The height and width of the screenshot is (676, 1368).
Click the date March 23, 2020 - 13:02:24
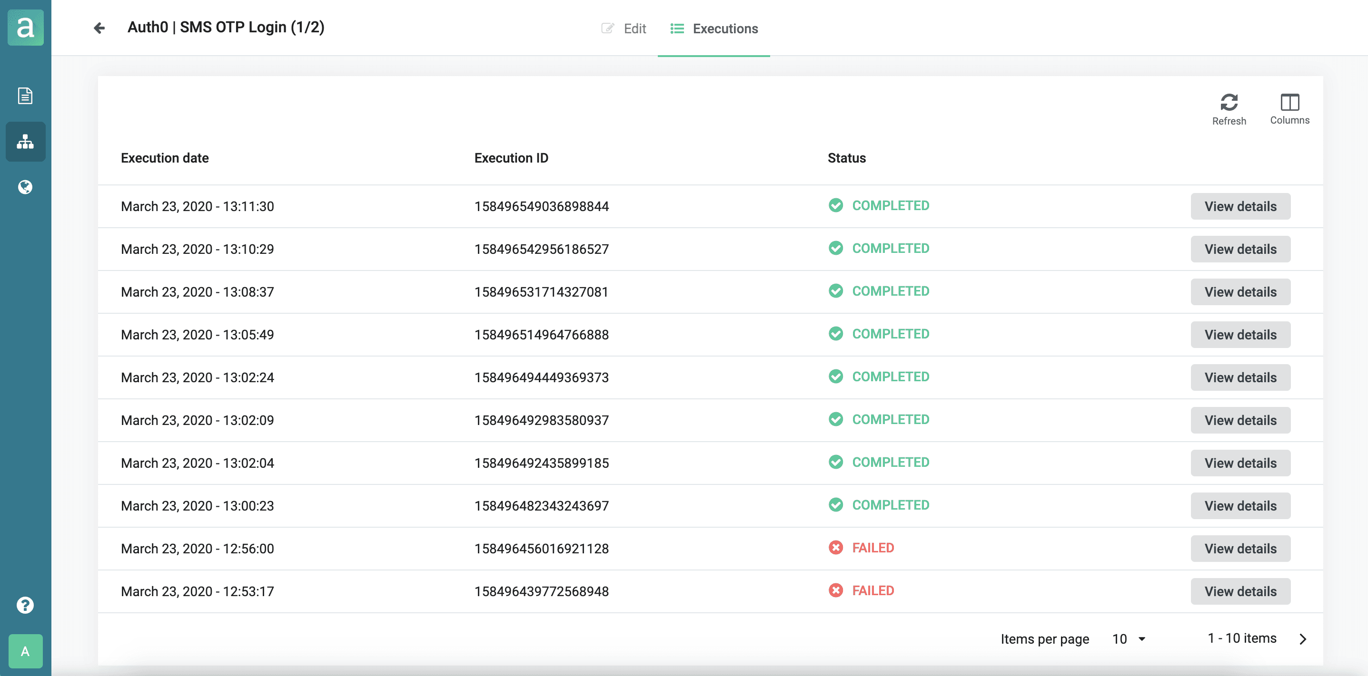tap(197, 377)
